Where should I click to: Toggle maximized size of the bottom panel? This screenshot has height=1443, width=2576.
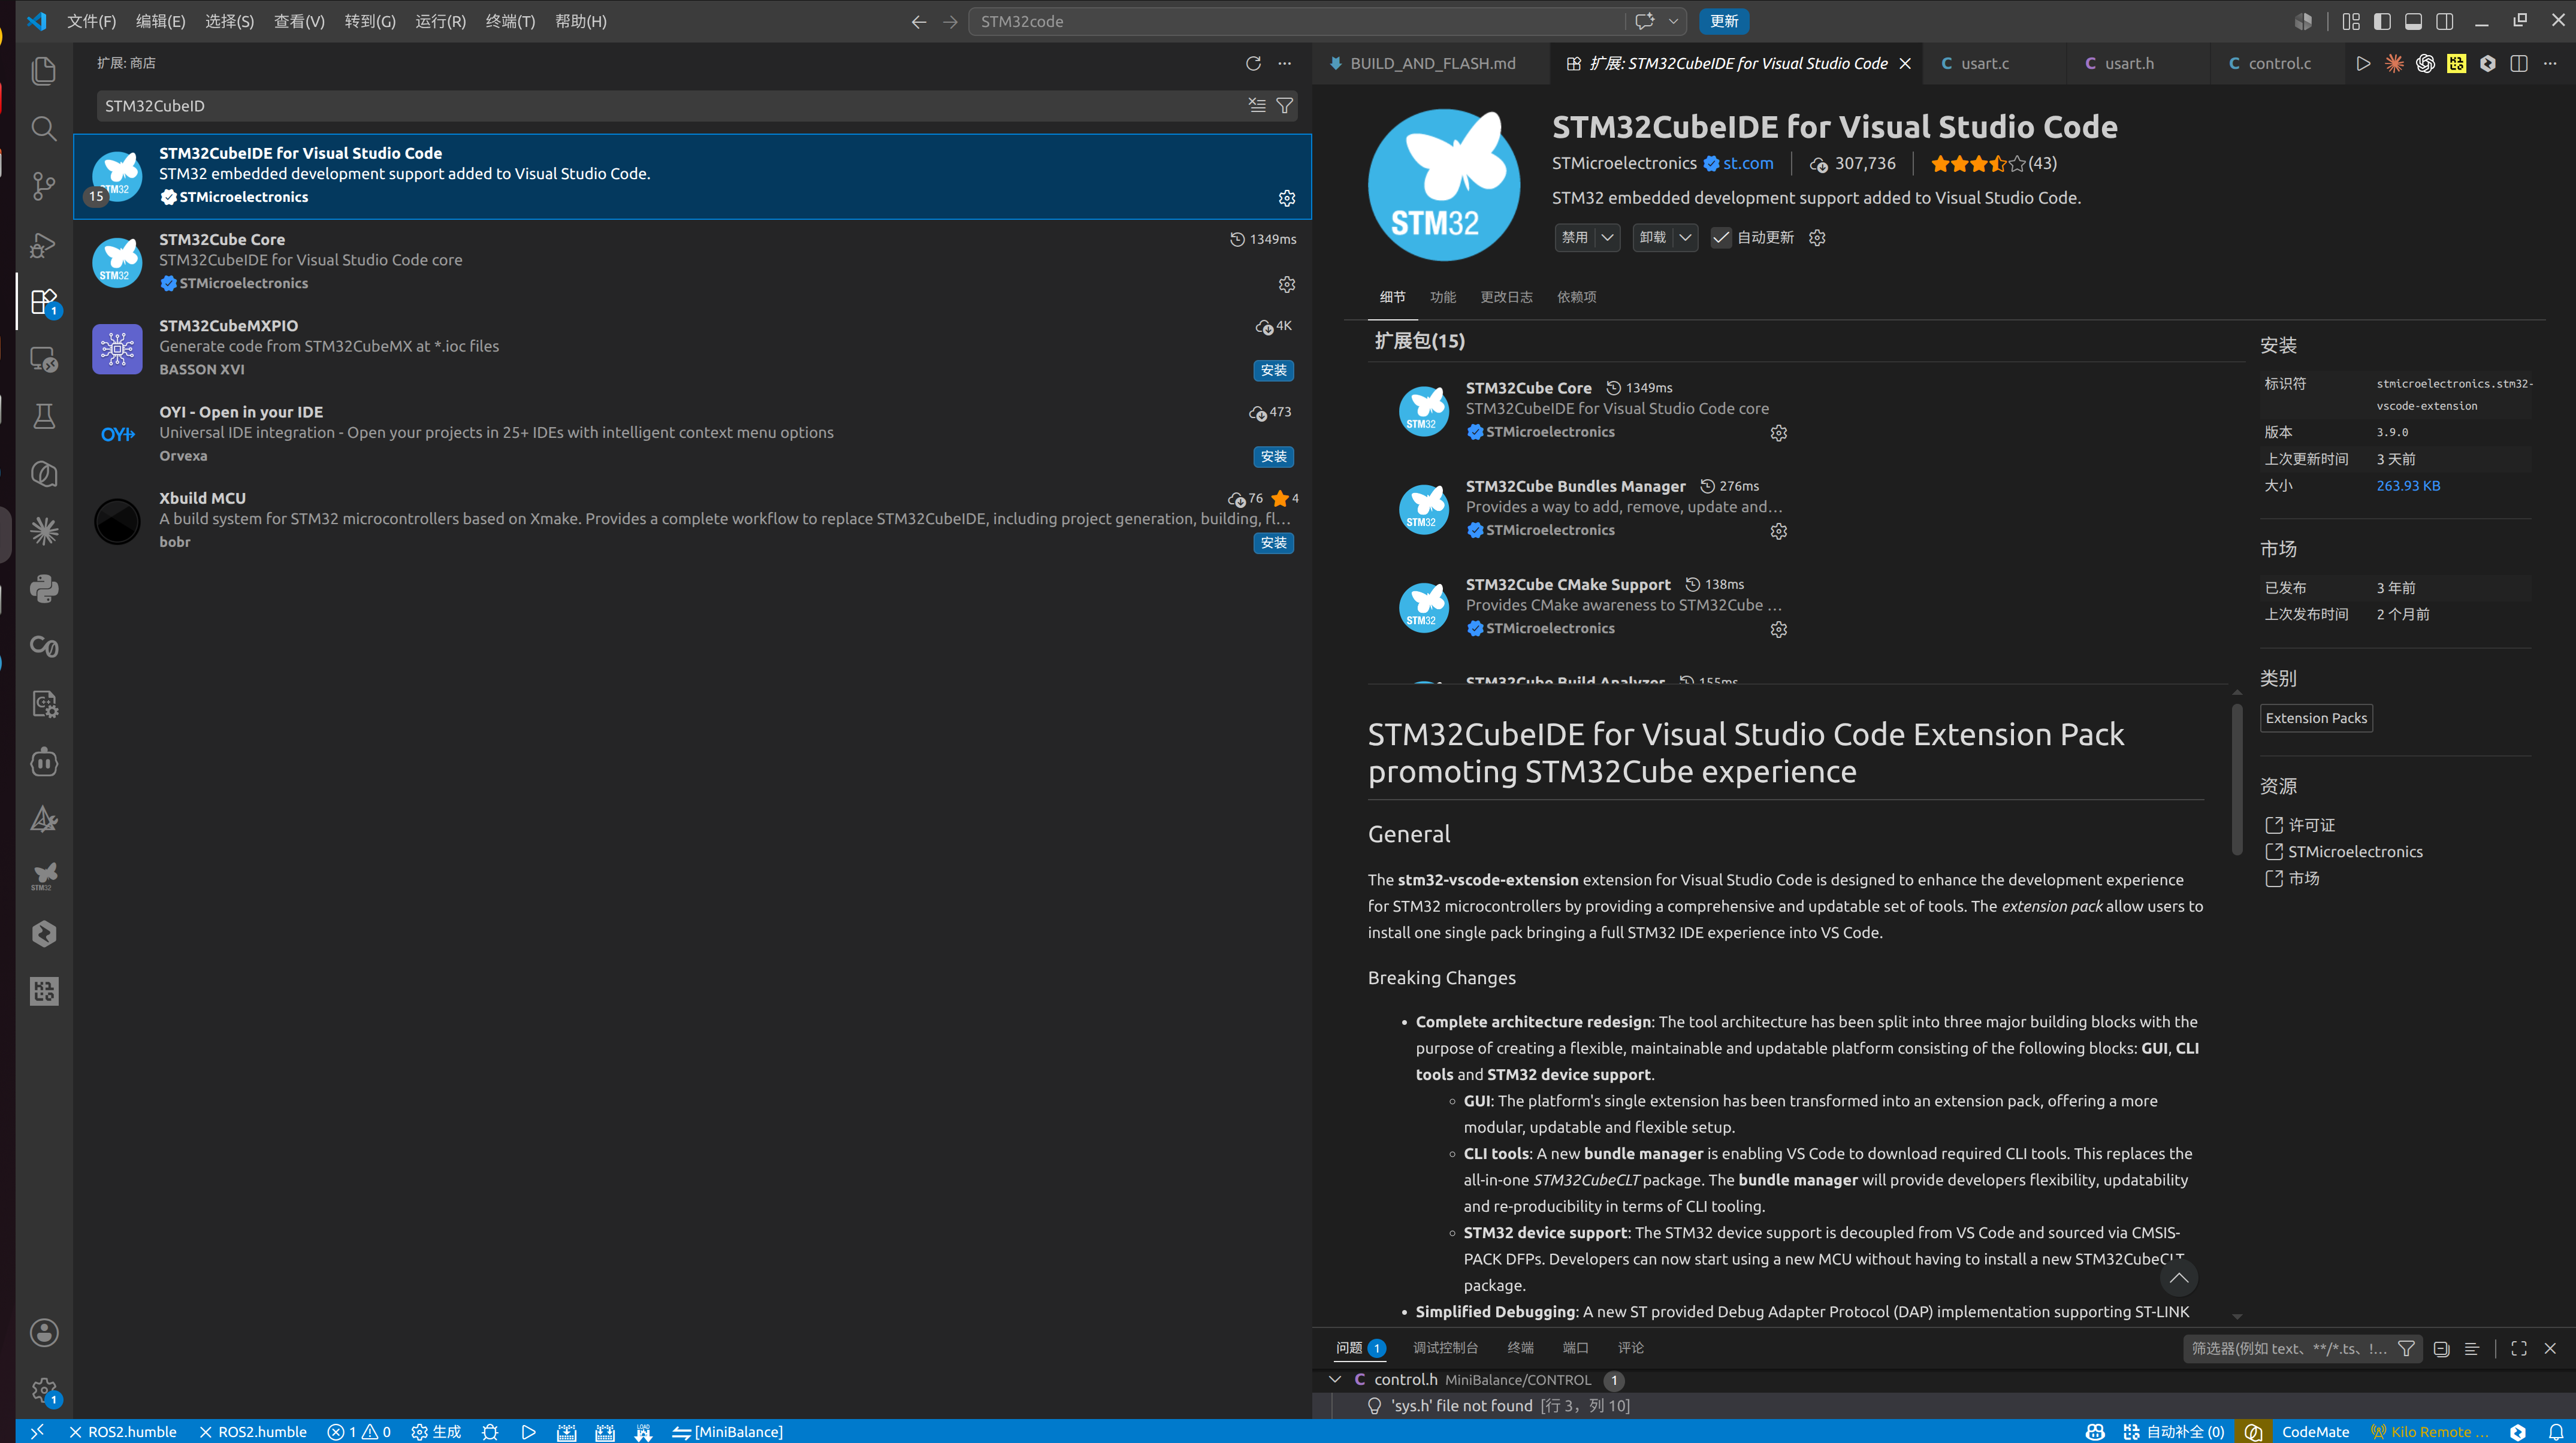tap(2519, 1348)
